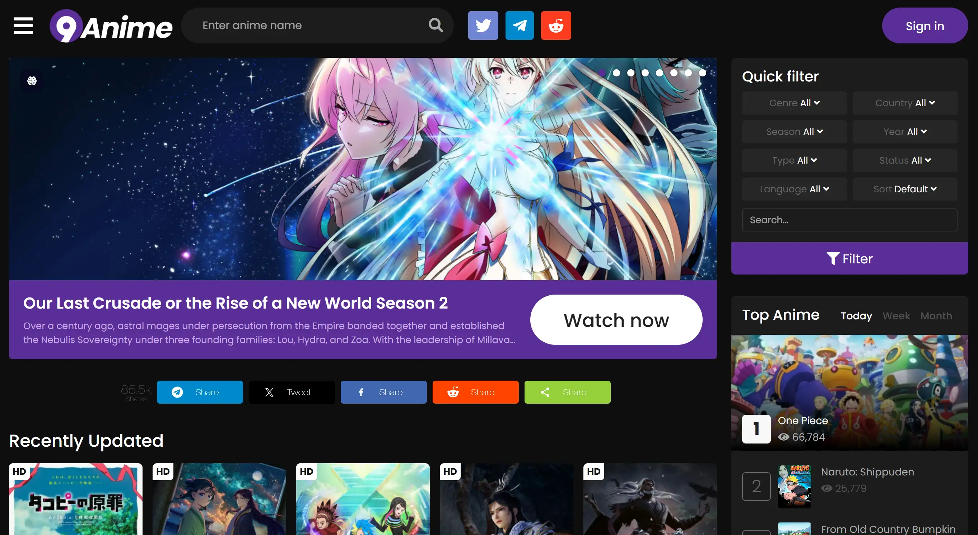The width and height of the screenshot is (978, 535).
Task: Open the fifth white-haired figure poster
Action: coord(650,499)
